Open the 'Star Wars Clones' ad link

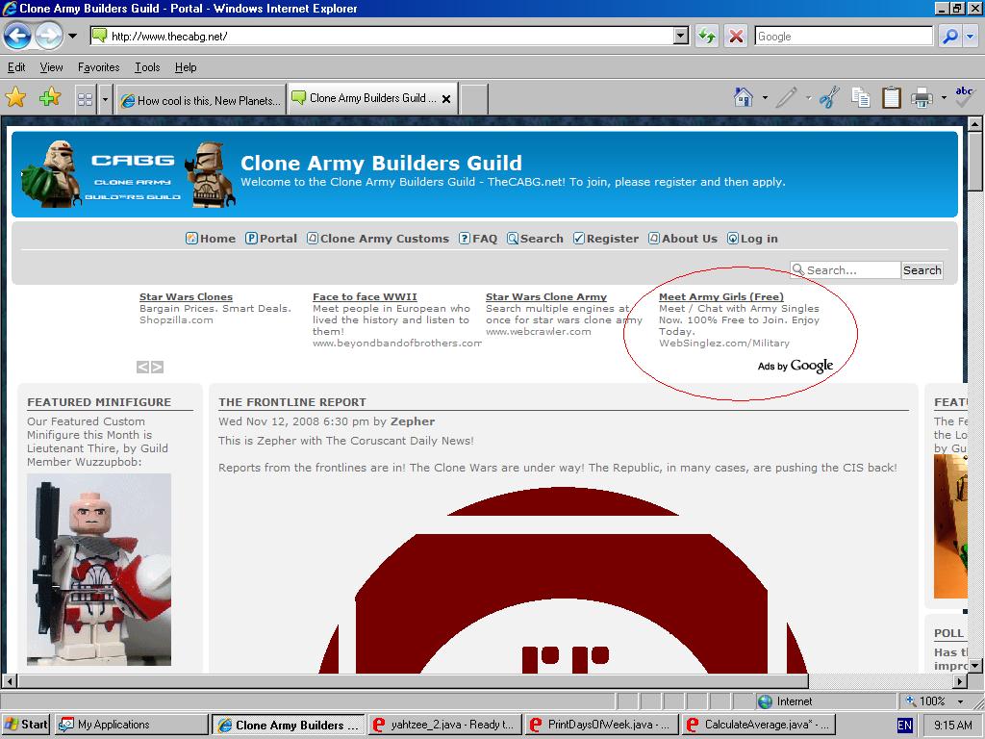(x=186, y=296)
